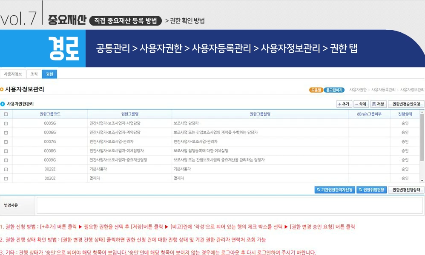This screenshot has width=425, height=255.
Task: Check the box for row 0006G
Action: [x=6, y=133]
